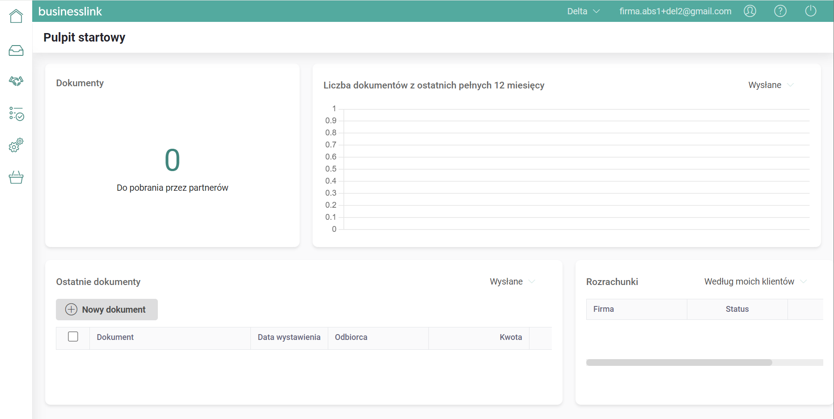Open the gears settings icon
834x419 pixels.
[x=16, y=145]
